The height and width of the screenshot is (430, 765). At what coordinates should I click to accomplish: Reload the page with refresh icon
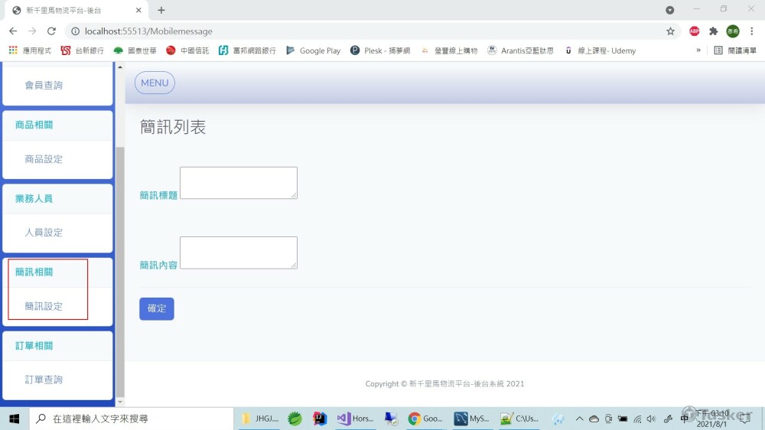coord(51,31)
